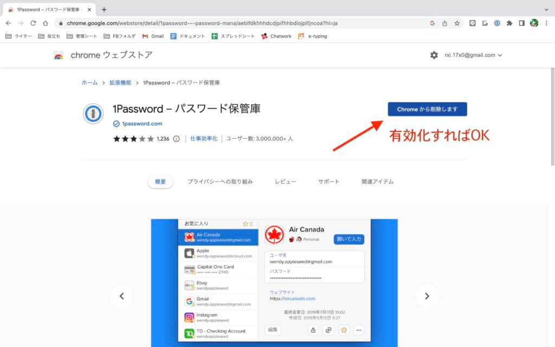Open the FBフォルダ bookmark folder
Viewport: 555px width, 347px height.
(120, 36)
